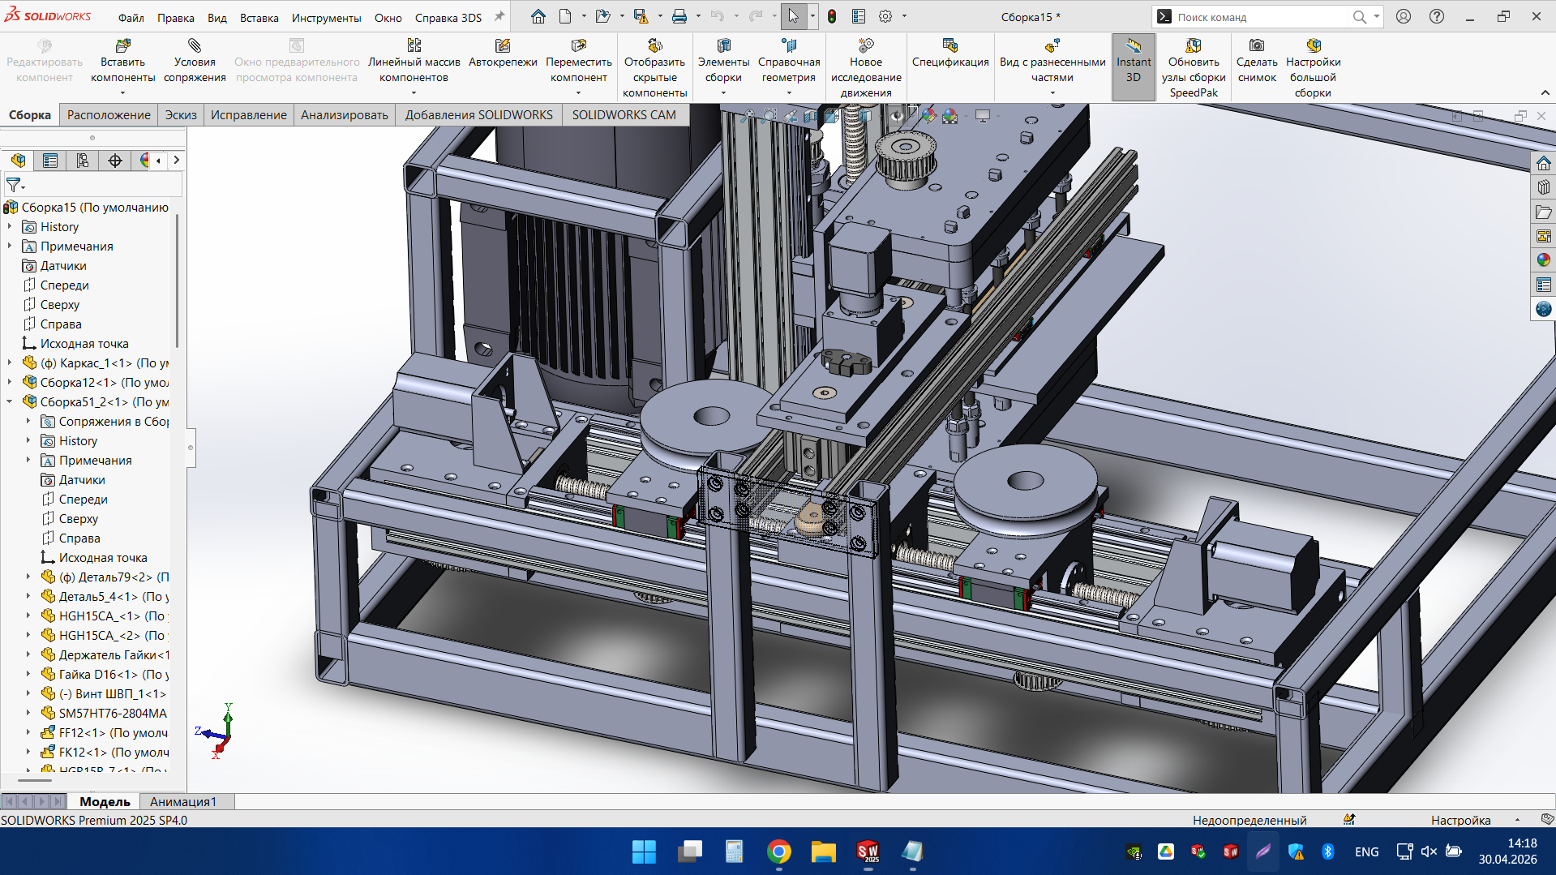Screen dimensions: 1556x875
Task: Click the Print icon
Action: (679, 16)
